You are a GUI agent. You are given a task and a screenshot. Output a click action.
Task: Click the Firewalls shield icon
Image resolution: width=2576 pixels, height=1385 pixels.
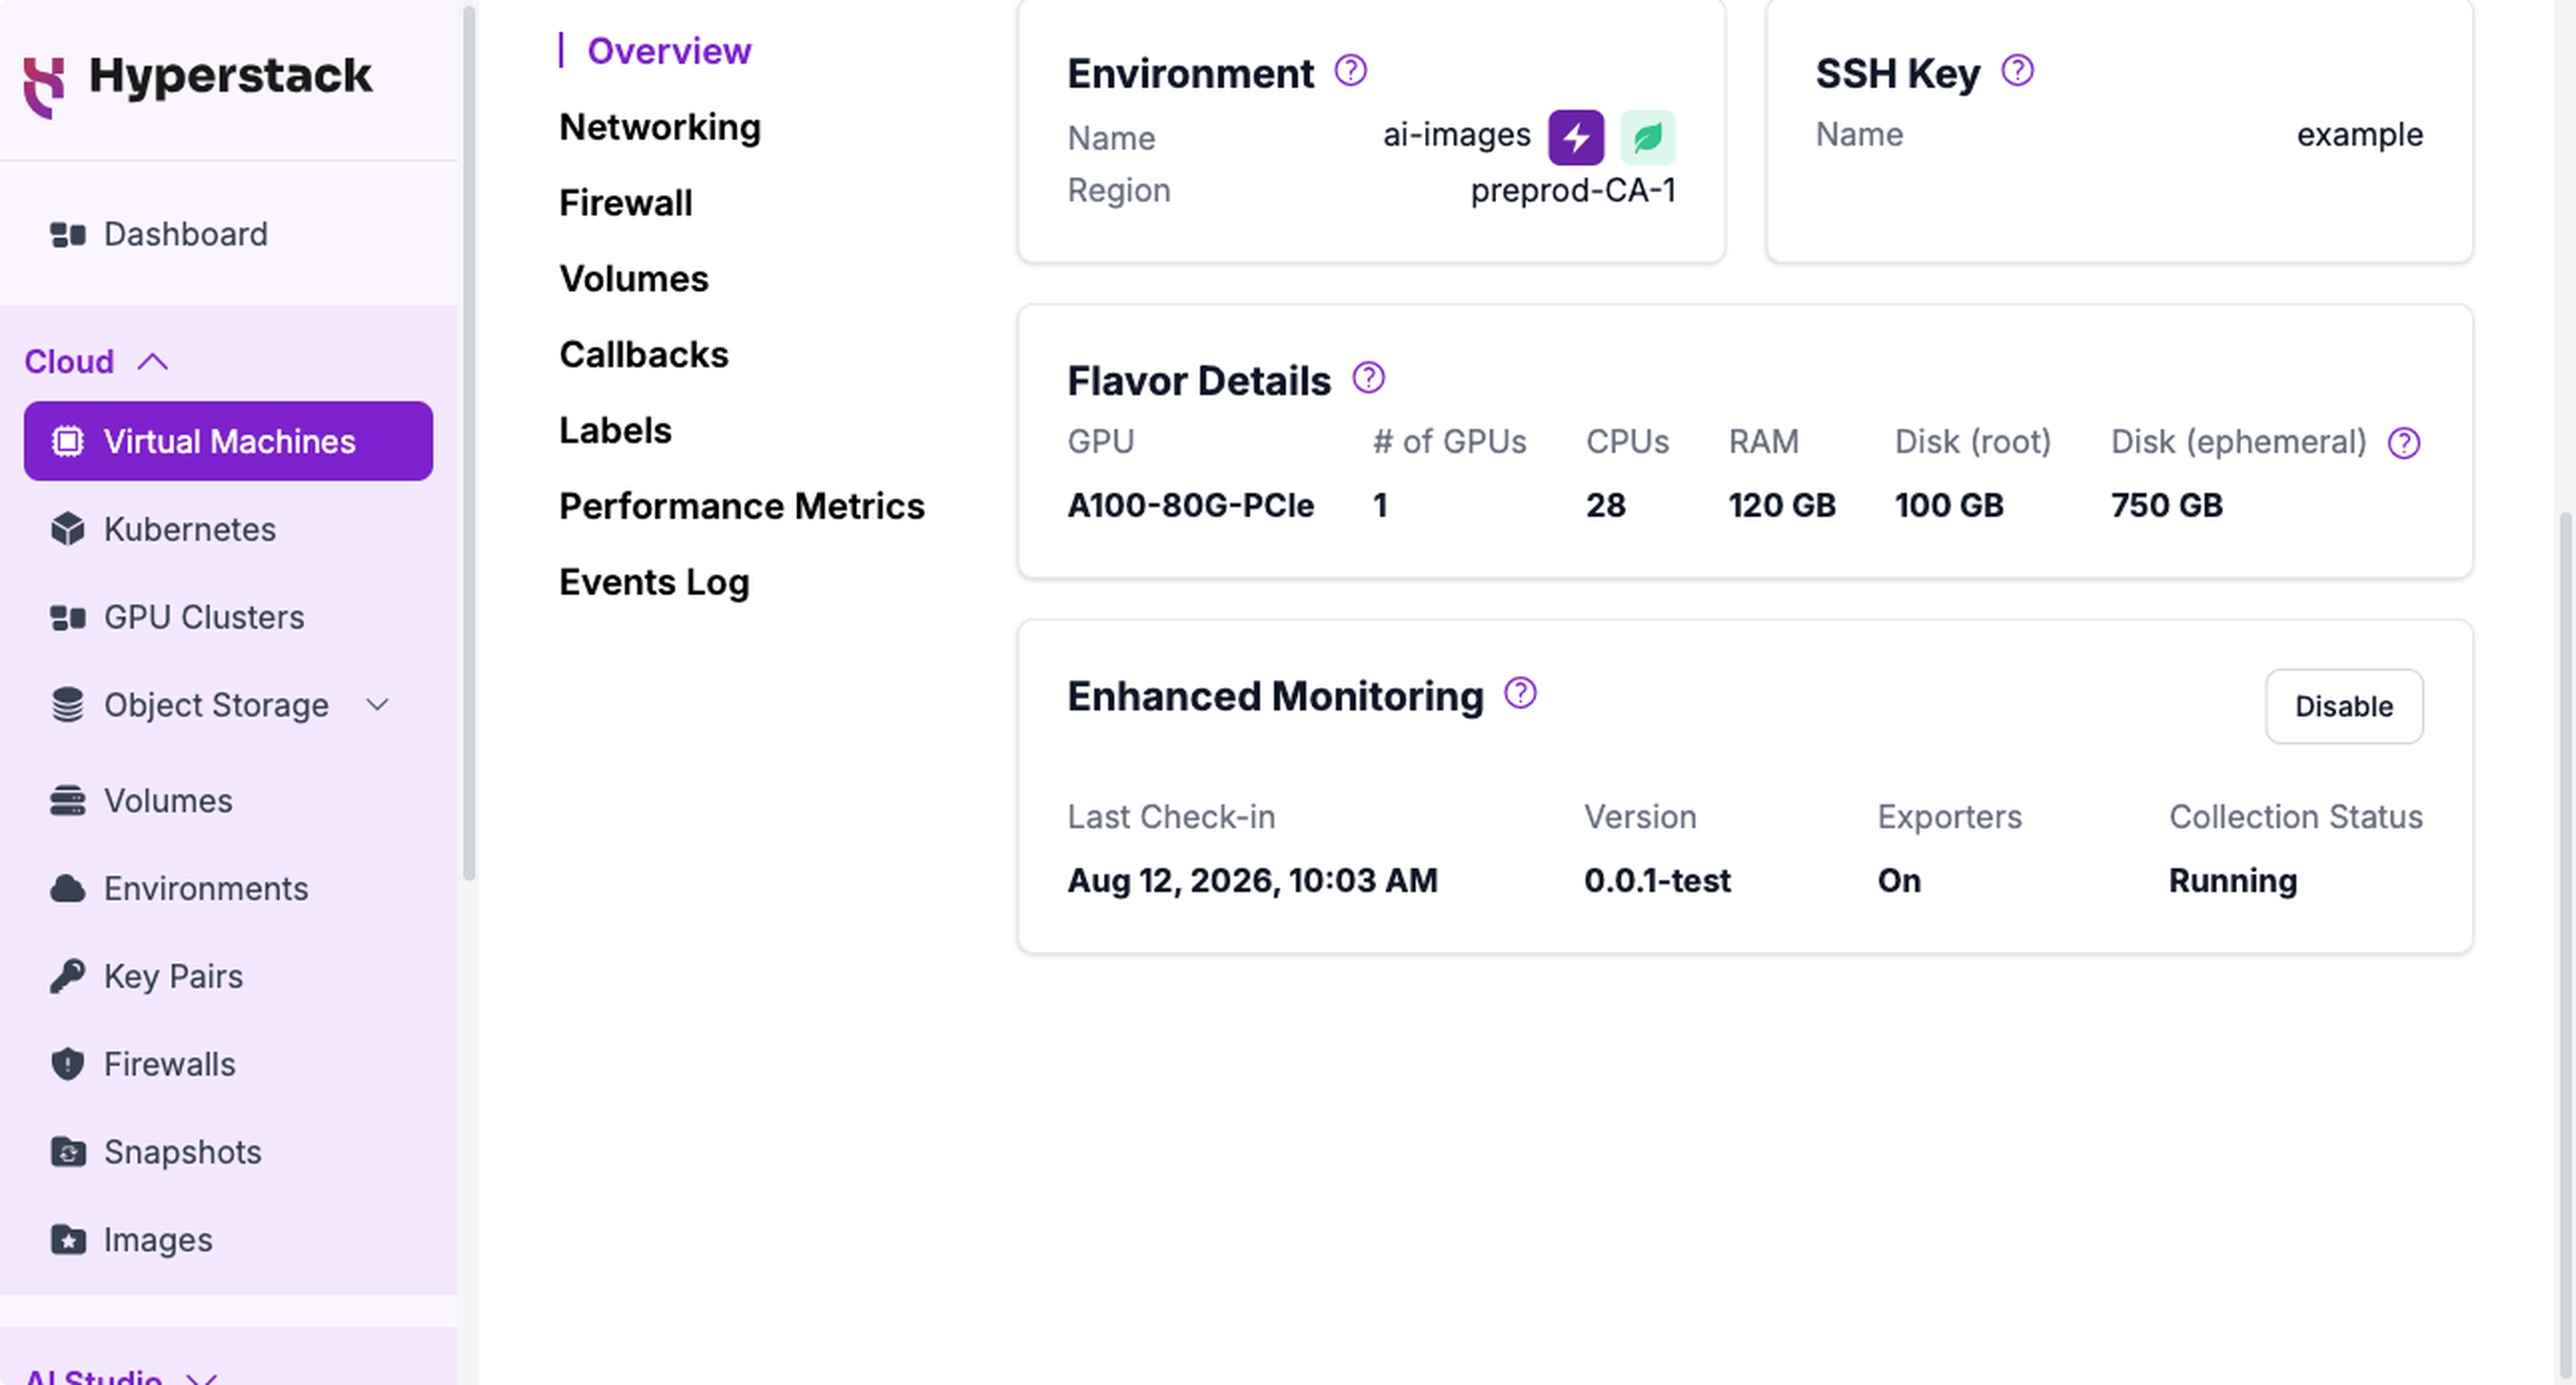click(68, 1064)
